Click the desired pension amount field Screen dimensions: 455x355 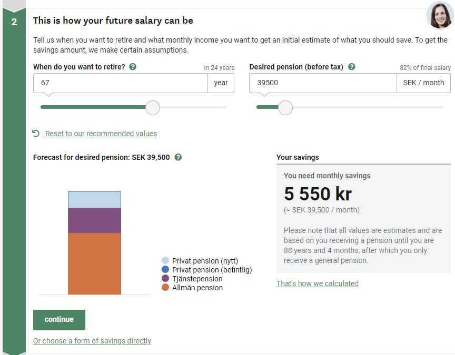click(322, 83)
